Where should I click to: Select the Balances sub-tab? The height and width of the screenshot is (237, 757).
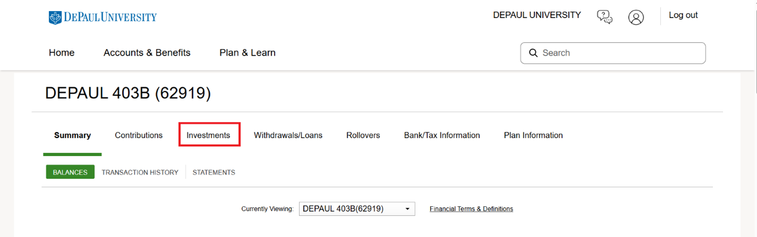click(x=70, y=172)
